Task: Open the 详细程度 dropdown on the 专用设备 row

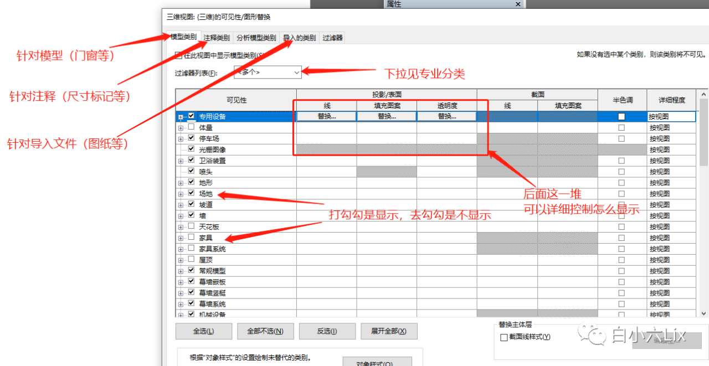Action: tap(671, 116)
